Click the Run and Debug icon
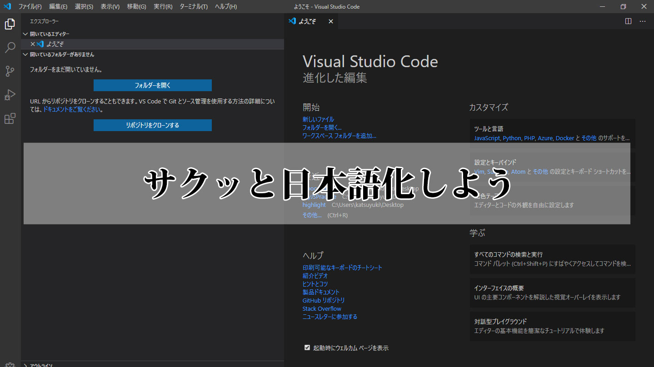The image size is (654, 367). tap(10, 95)
